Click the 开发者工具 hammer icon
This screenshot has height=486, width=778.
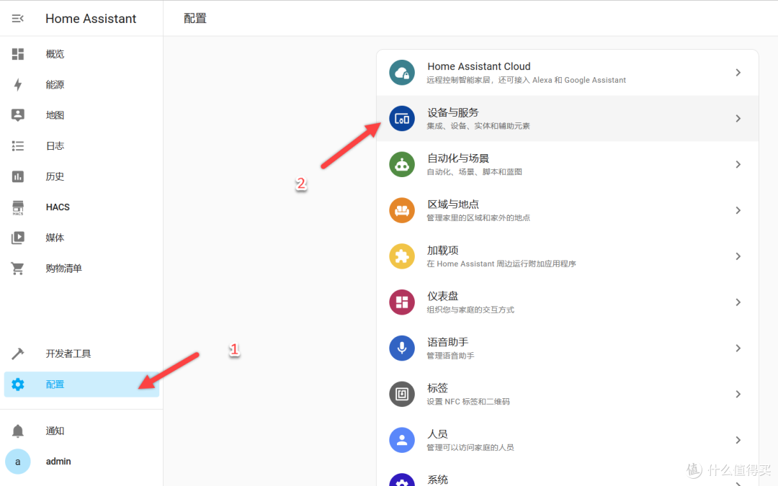pos(18,354)
